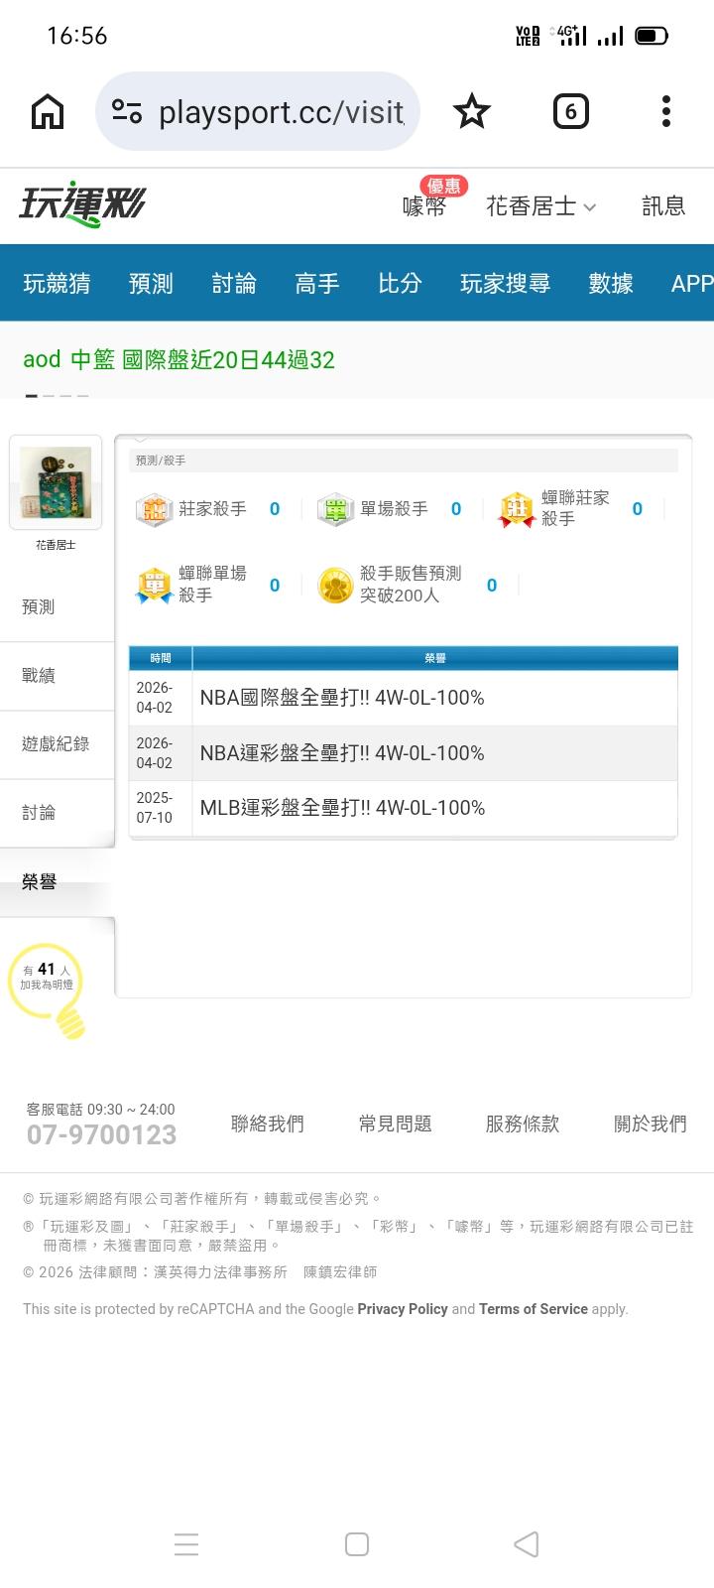This screenshot has width=714, height=1588.
Task: Tap the 殺手販售預測 gold coin icon
Action: pyautogui.click(x=335, y=586)
